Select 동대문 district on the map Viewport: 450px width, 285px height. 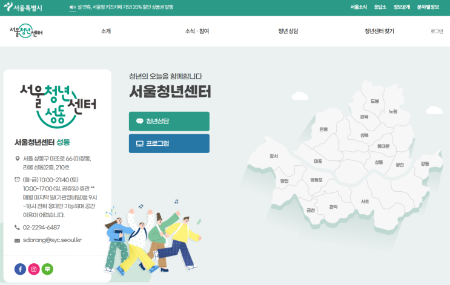[383, 146]
